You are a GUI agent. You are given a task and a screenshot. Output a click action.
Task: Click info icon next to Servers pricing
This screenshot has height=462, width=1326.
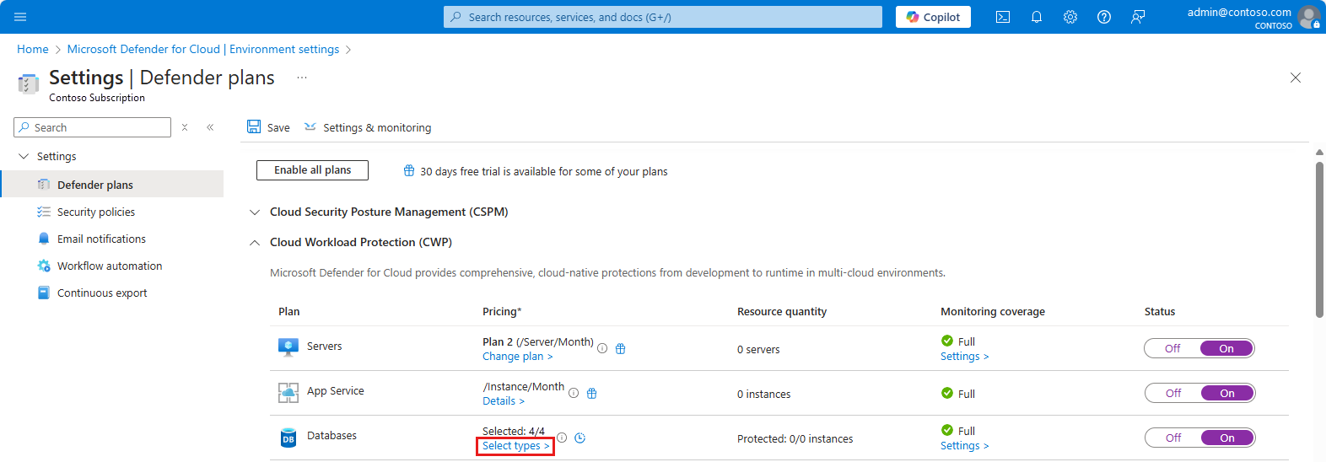[x=602, y=348]
